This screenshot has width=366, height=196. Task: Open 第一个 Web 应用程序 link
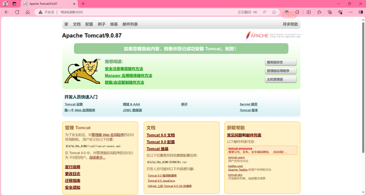click(x=80, y=110)
